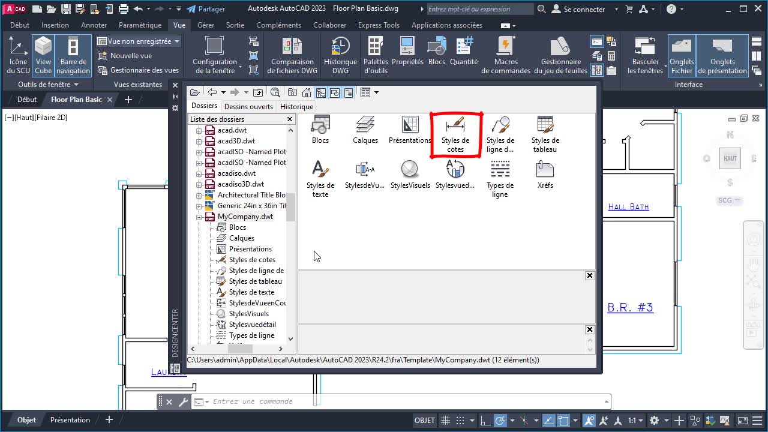
Task: Click the calculator icon in Palettes panel
Action: click(x=611, y=56)
